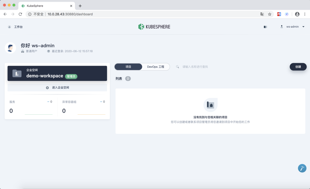Open the documentation book icon in the header
The image size is (310, 189).
click(265, 26)
